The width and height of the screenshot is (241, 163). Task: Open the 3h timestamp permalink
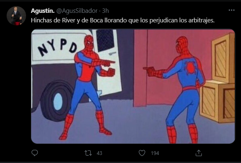(105, 11)
